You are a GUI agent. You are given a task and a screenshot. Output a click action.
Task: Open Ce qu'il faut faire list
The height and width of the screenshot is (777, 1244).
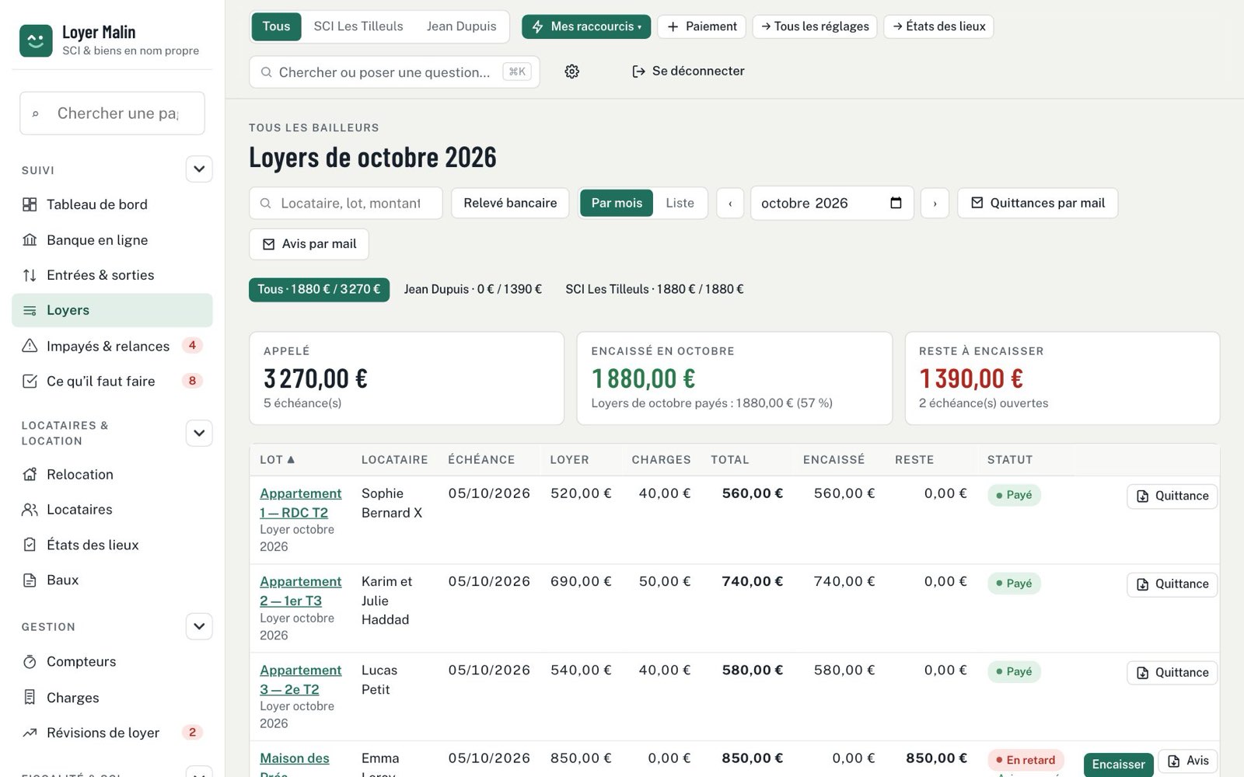pos(112,381)
